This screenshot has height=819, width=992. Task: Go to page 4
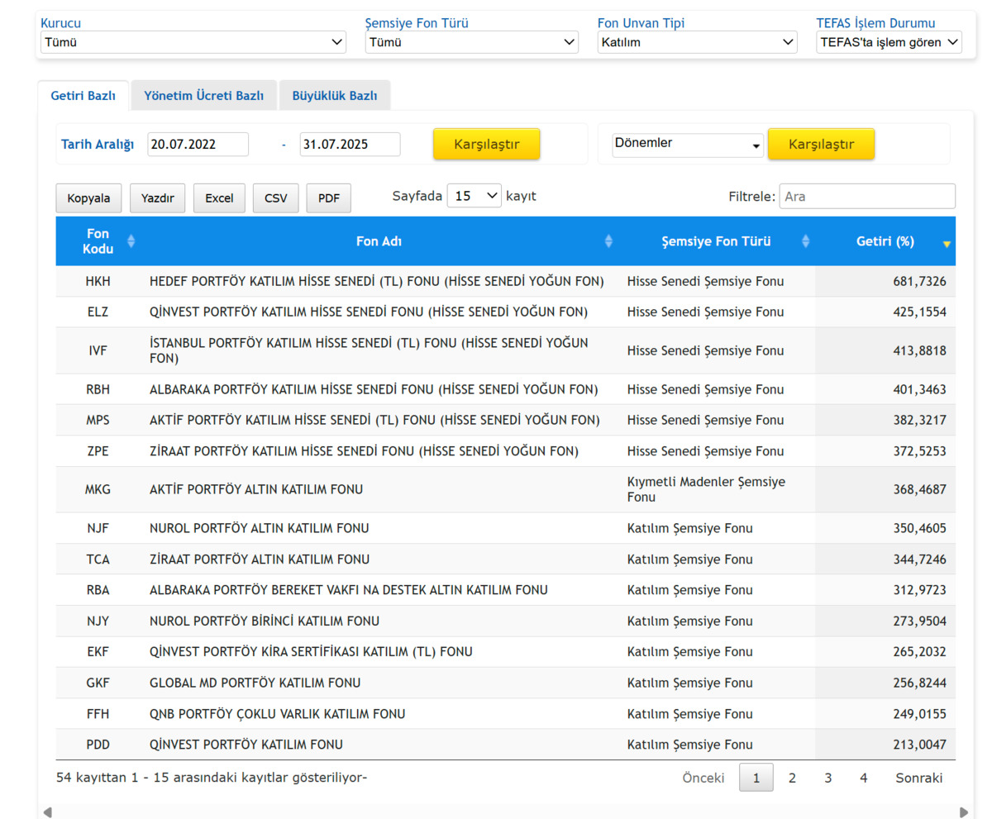point(863,778)
